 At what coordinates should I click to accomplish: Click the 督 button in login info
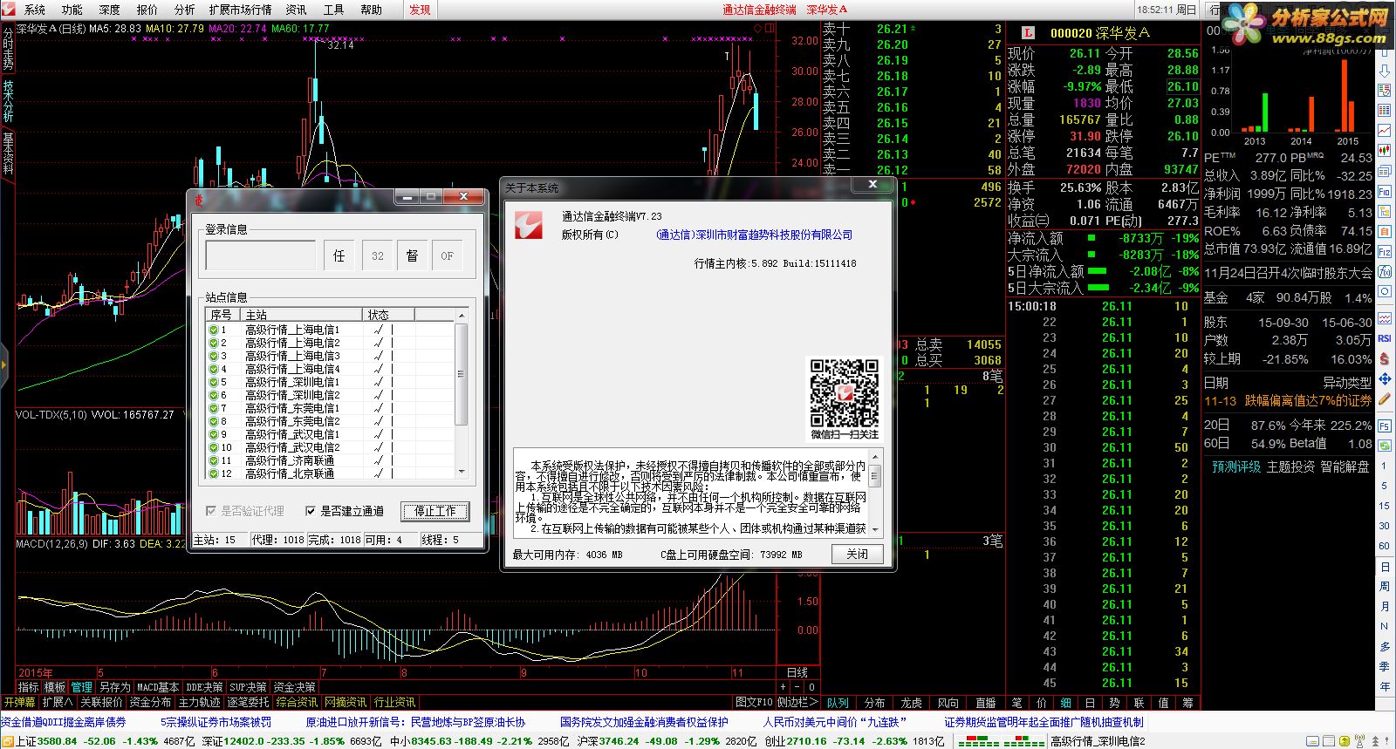412,255
